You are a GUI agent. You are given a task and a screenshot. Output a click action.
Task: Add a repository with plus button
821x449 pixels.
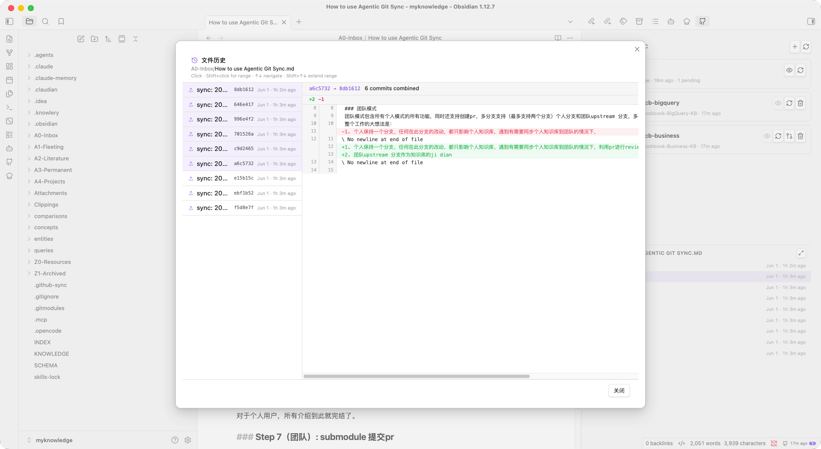(795, 47)
